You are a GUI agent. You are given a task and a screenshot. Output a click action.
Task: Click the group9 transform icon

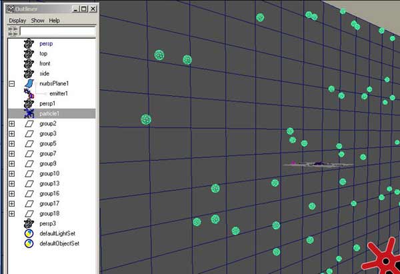tap(29, 163)
